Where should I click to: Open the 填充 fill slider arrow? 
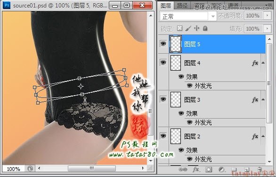point(268,29)
